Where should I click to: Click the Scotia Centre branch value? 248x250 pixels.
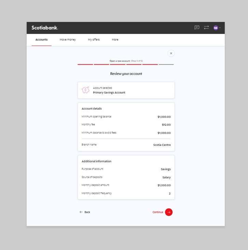pos(162,145)
